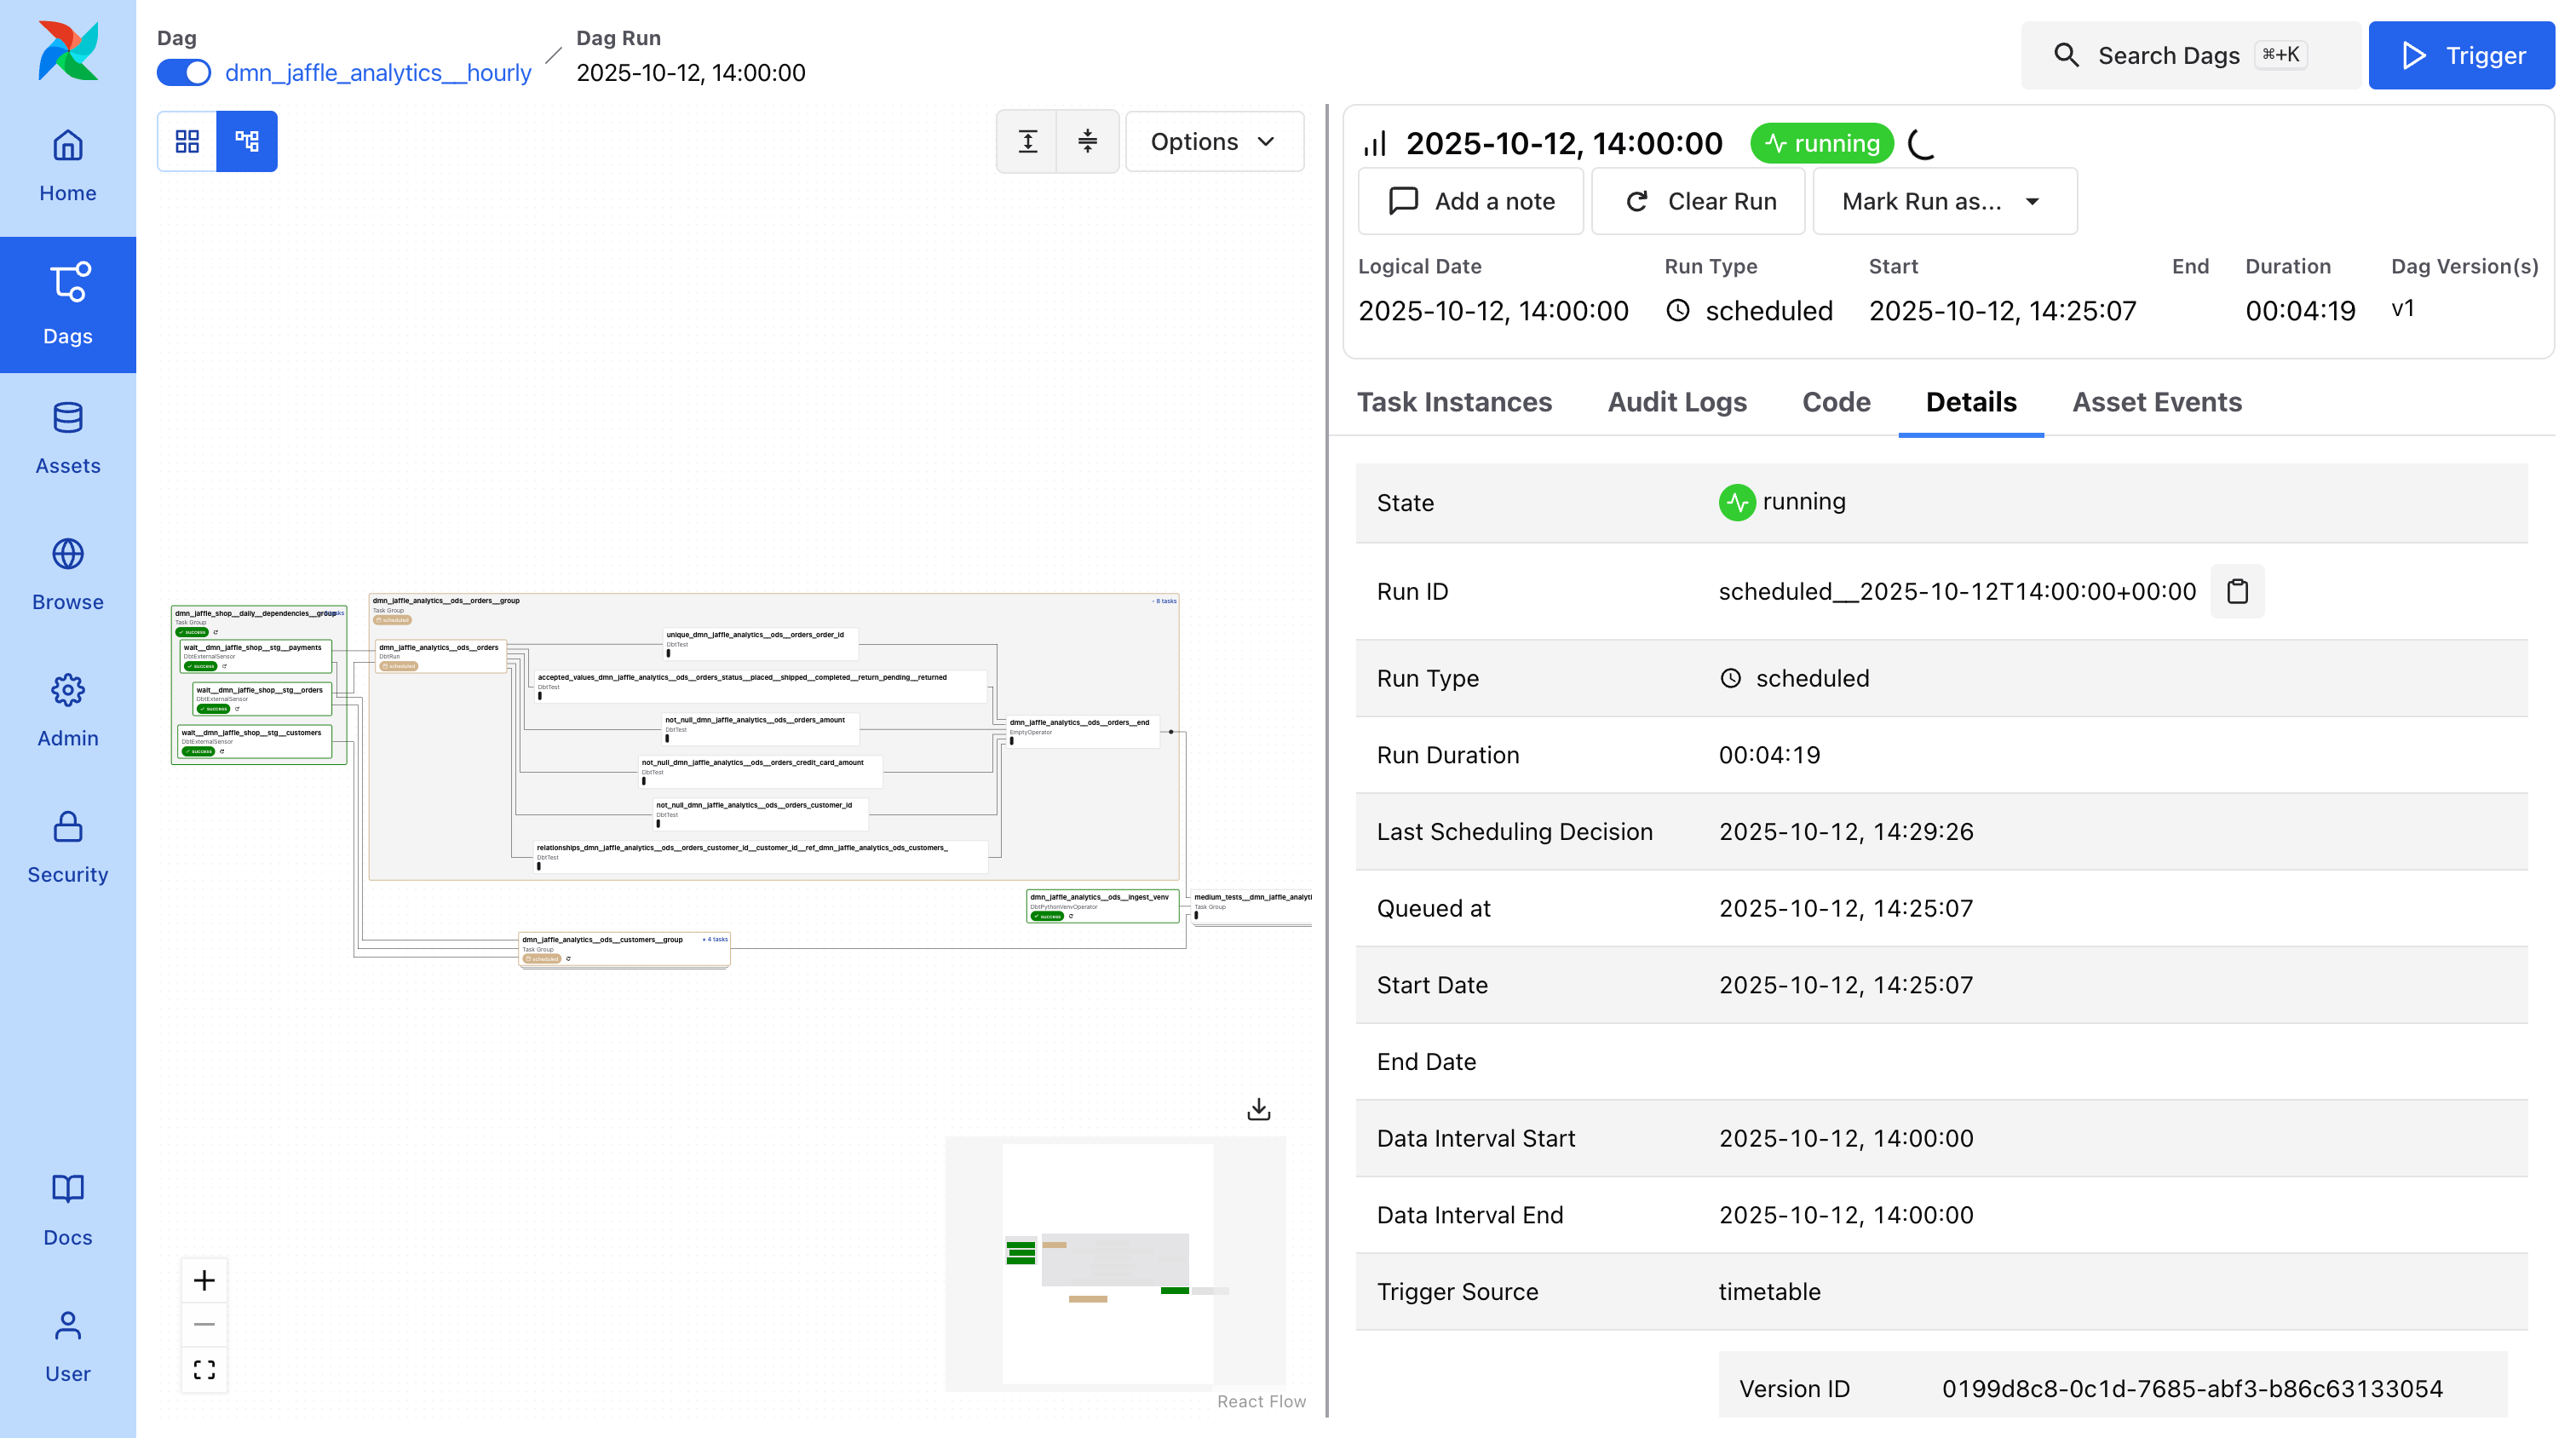The height and width of the screenshot is (1438, 2576).
Task: Open the dmn_jaffle_analytics__hourly Dag link
Action: (x=378, y=73)
